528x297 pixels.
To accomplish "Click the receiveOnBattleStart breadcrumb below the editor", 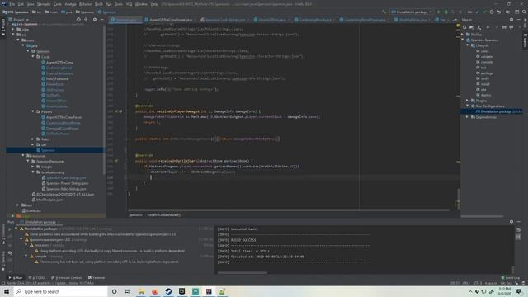I will click(164, 215).
